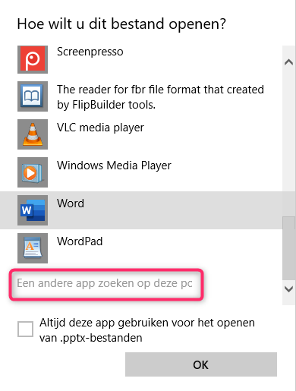296x391 pixels.
Task: Choose the WordPad text label
Action: click(80, 241)
